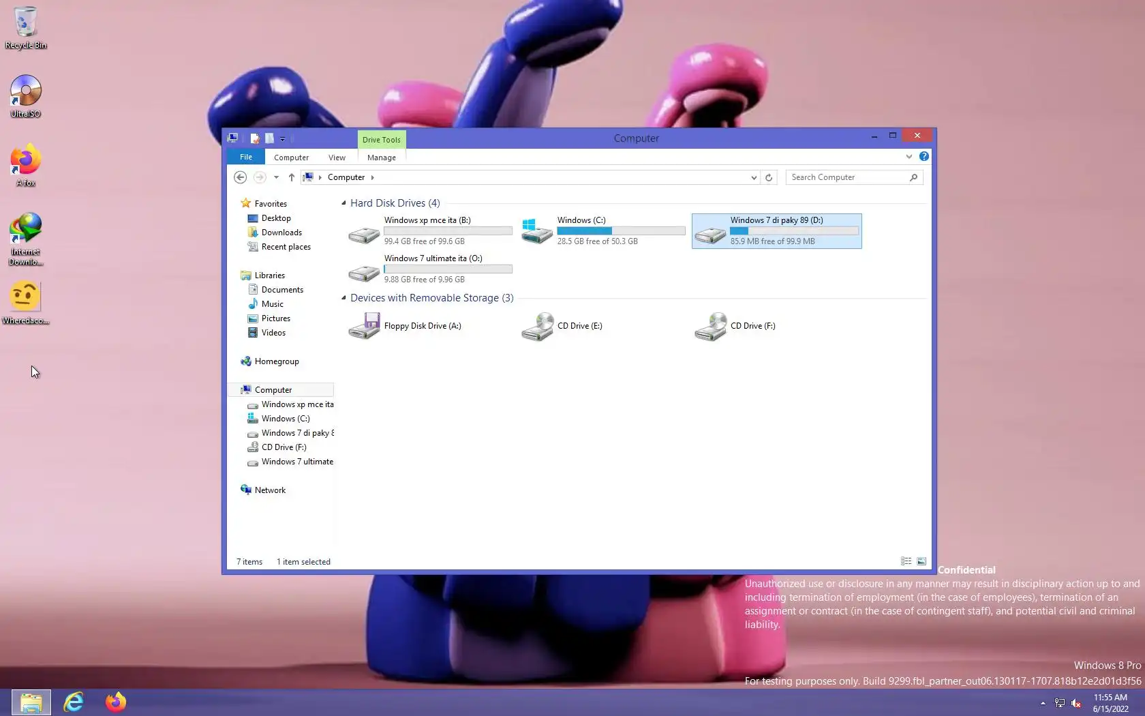Open Downloads in Favorites
1145x716 pixels.
281,233
